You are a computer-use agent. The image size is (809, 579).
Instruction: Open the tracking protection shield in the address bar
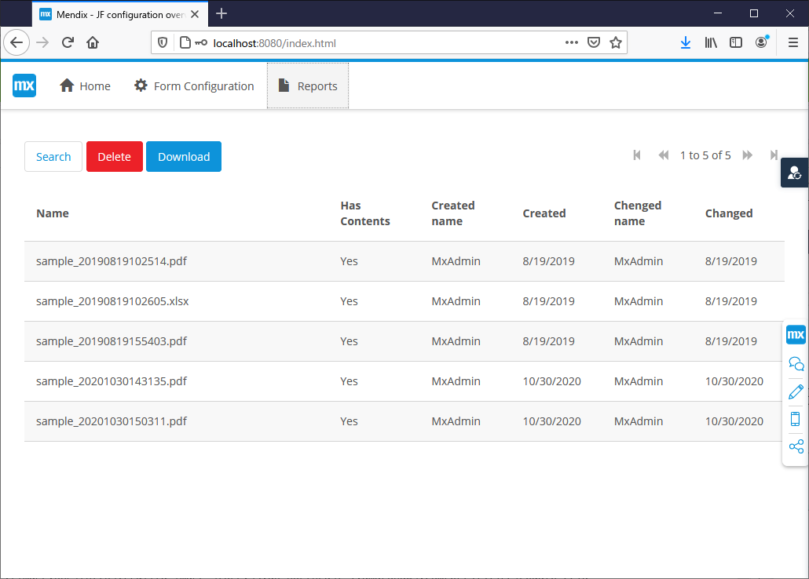(163, 42)
